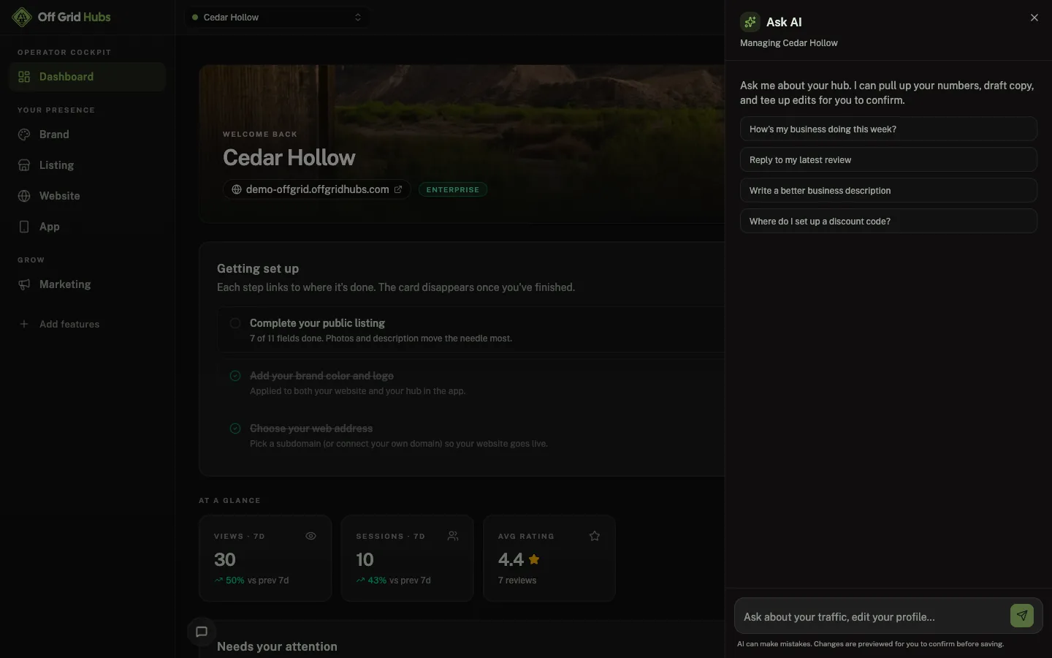The height and width of the screenshot is (658, 1052).
Task: Open the Website section
Action: pyautogui.click(x=88, y=196)
